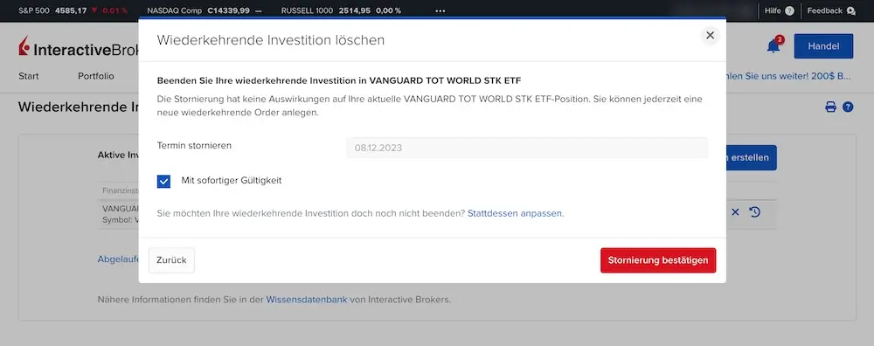Open the Portfolio menu item

point(96,76)
